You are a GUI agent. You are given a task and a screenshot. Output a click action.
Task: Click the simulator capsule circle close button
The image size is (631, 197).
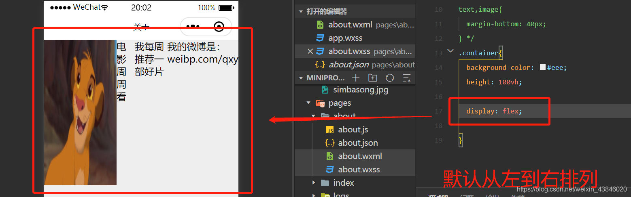point(219,27)
